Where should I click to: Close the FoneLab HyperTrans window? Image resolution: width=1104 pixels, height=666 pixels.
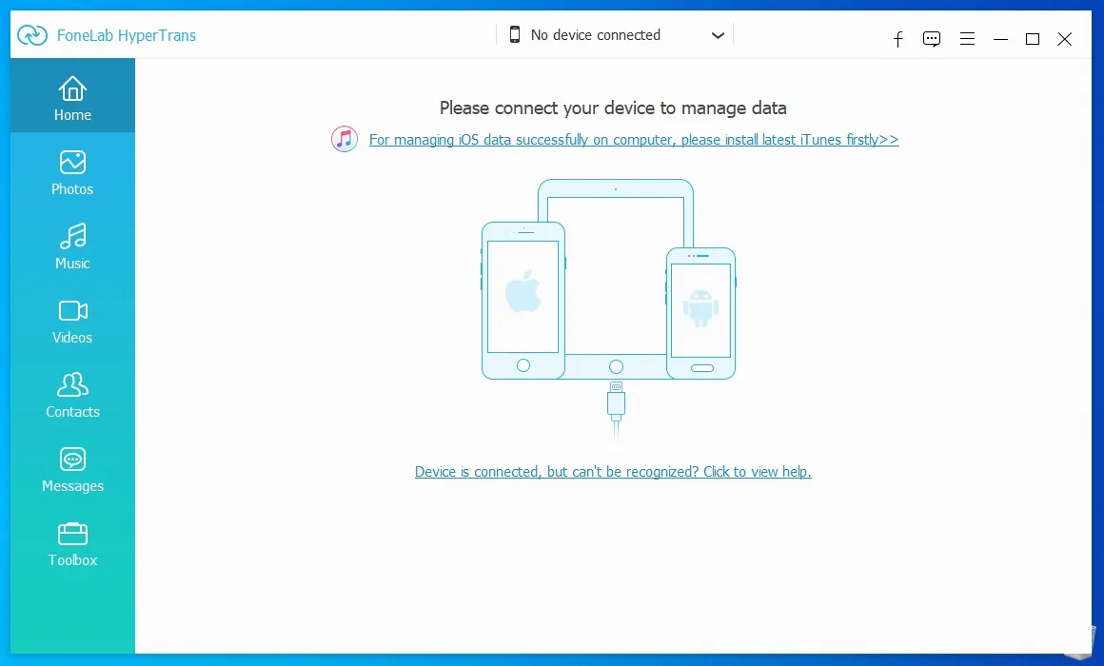(x=1065, y=39)
